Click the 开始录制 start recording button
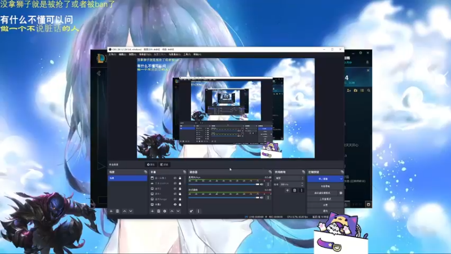This screenshot has width=451, height=254. pyautogui.click(x=325, y=186)
